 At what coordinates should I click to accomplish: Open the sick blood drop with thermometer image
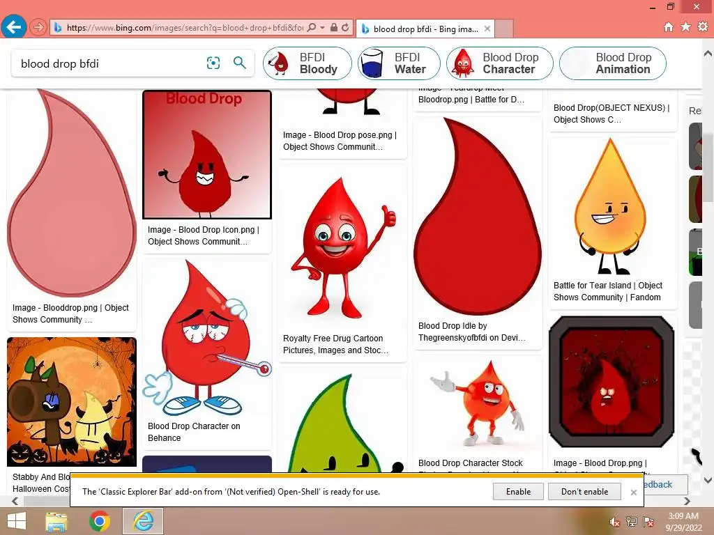tap(207, 338)
